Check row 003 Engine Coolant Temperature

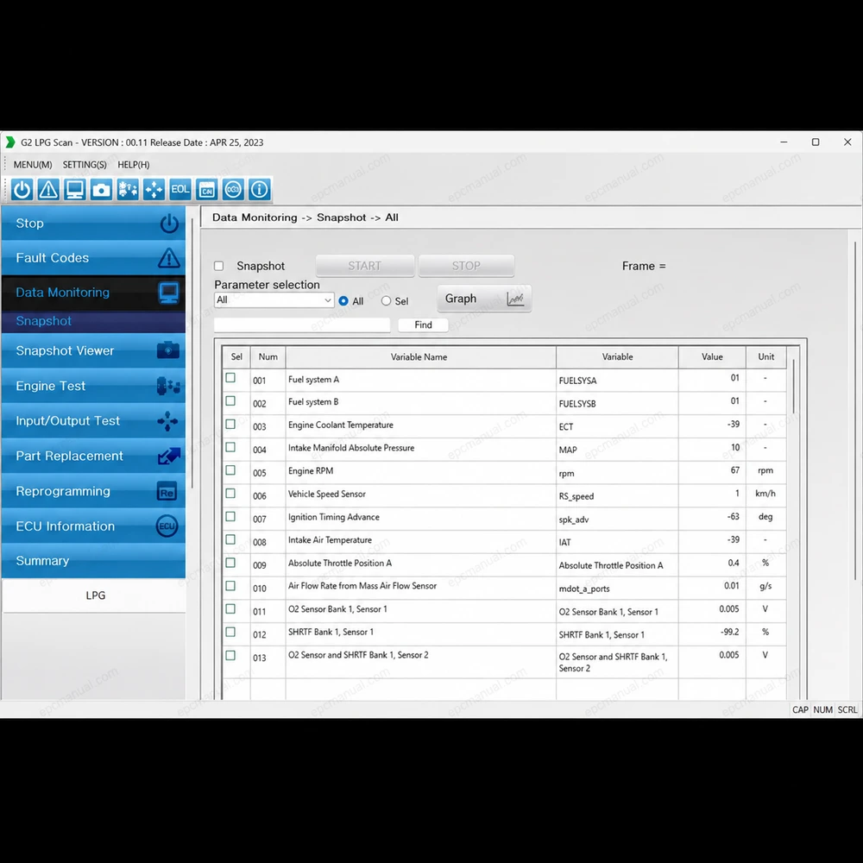tap(230, 425)
